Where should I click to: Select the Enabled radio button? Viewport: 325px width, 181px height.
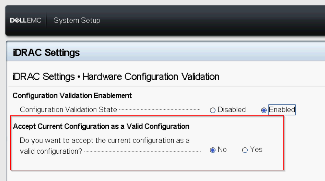tap(264, 110)
